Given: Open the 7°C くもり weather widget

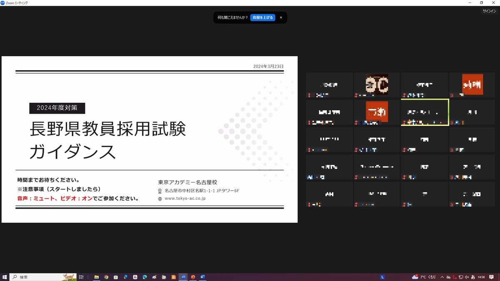Looking at the screenshot, I should (x=424, y=277).
